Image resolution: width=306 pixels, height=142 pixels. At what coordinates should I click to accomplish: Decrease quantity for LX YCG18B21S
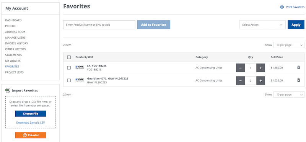241,68
